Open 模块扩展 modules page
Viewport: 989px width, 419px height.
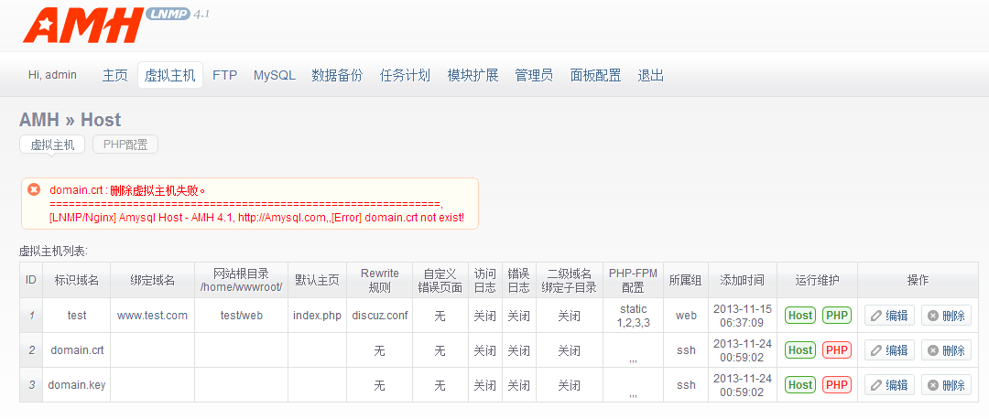coord(473,75)
